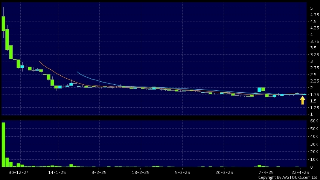Click the 1.25 price axis label
Viewport: 320px width, 180px height.
(314, 108)
